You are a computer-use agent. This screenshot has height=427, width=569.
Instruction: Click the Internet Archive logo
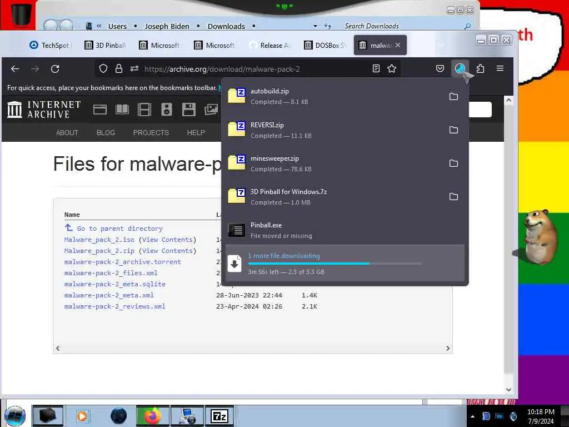tap(44, 110)
